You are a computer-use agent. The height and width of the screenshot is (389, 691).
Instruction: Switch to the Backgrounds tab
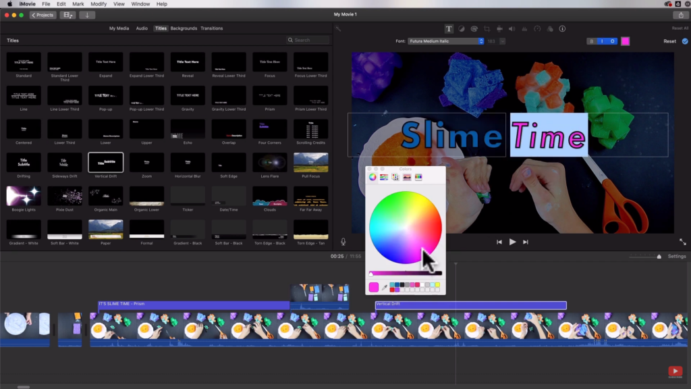pos(184,28)
